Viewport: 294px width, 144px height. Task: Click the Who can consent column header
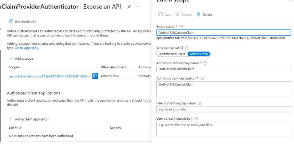pyautogui.click(x=114, y=67)
